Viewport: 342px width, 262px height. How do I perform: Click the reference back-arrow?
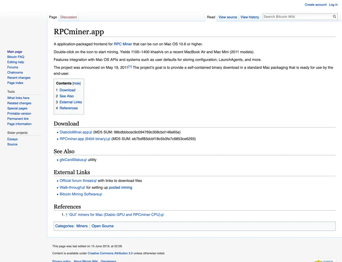(66, 215)
